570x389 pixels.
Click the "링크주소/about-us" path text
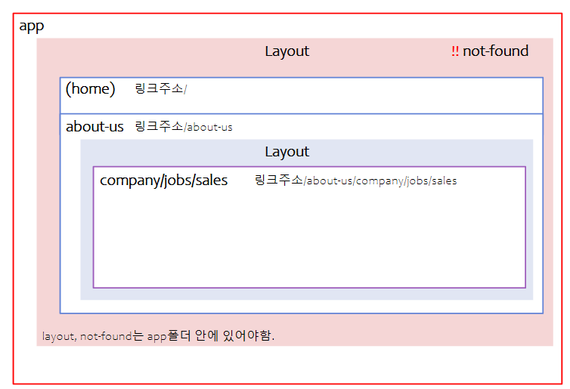pos(184,126)
